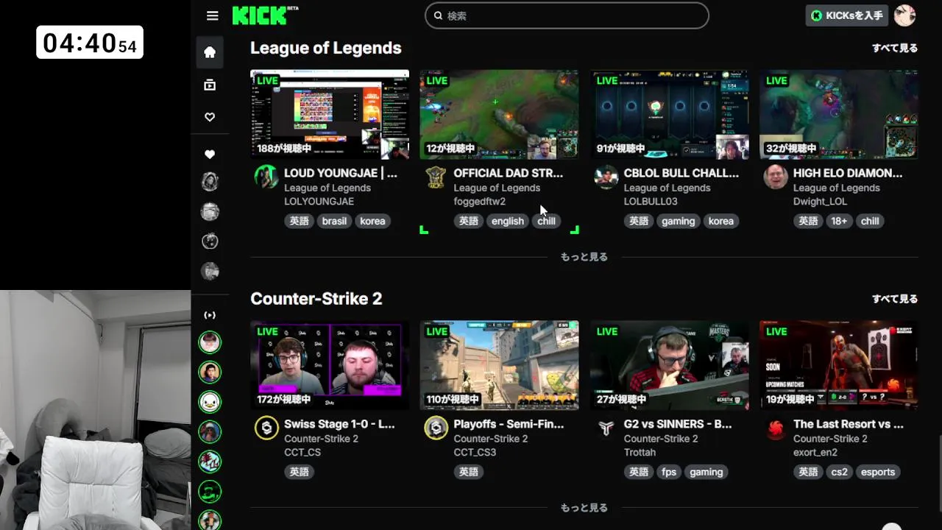Open the G2 vs SINNERS stream thumbnail
The width and height of the screenshot is (942, 530).
click(x=670, y=365)
